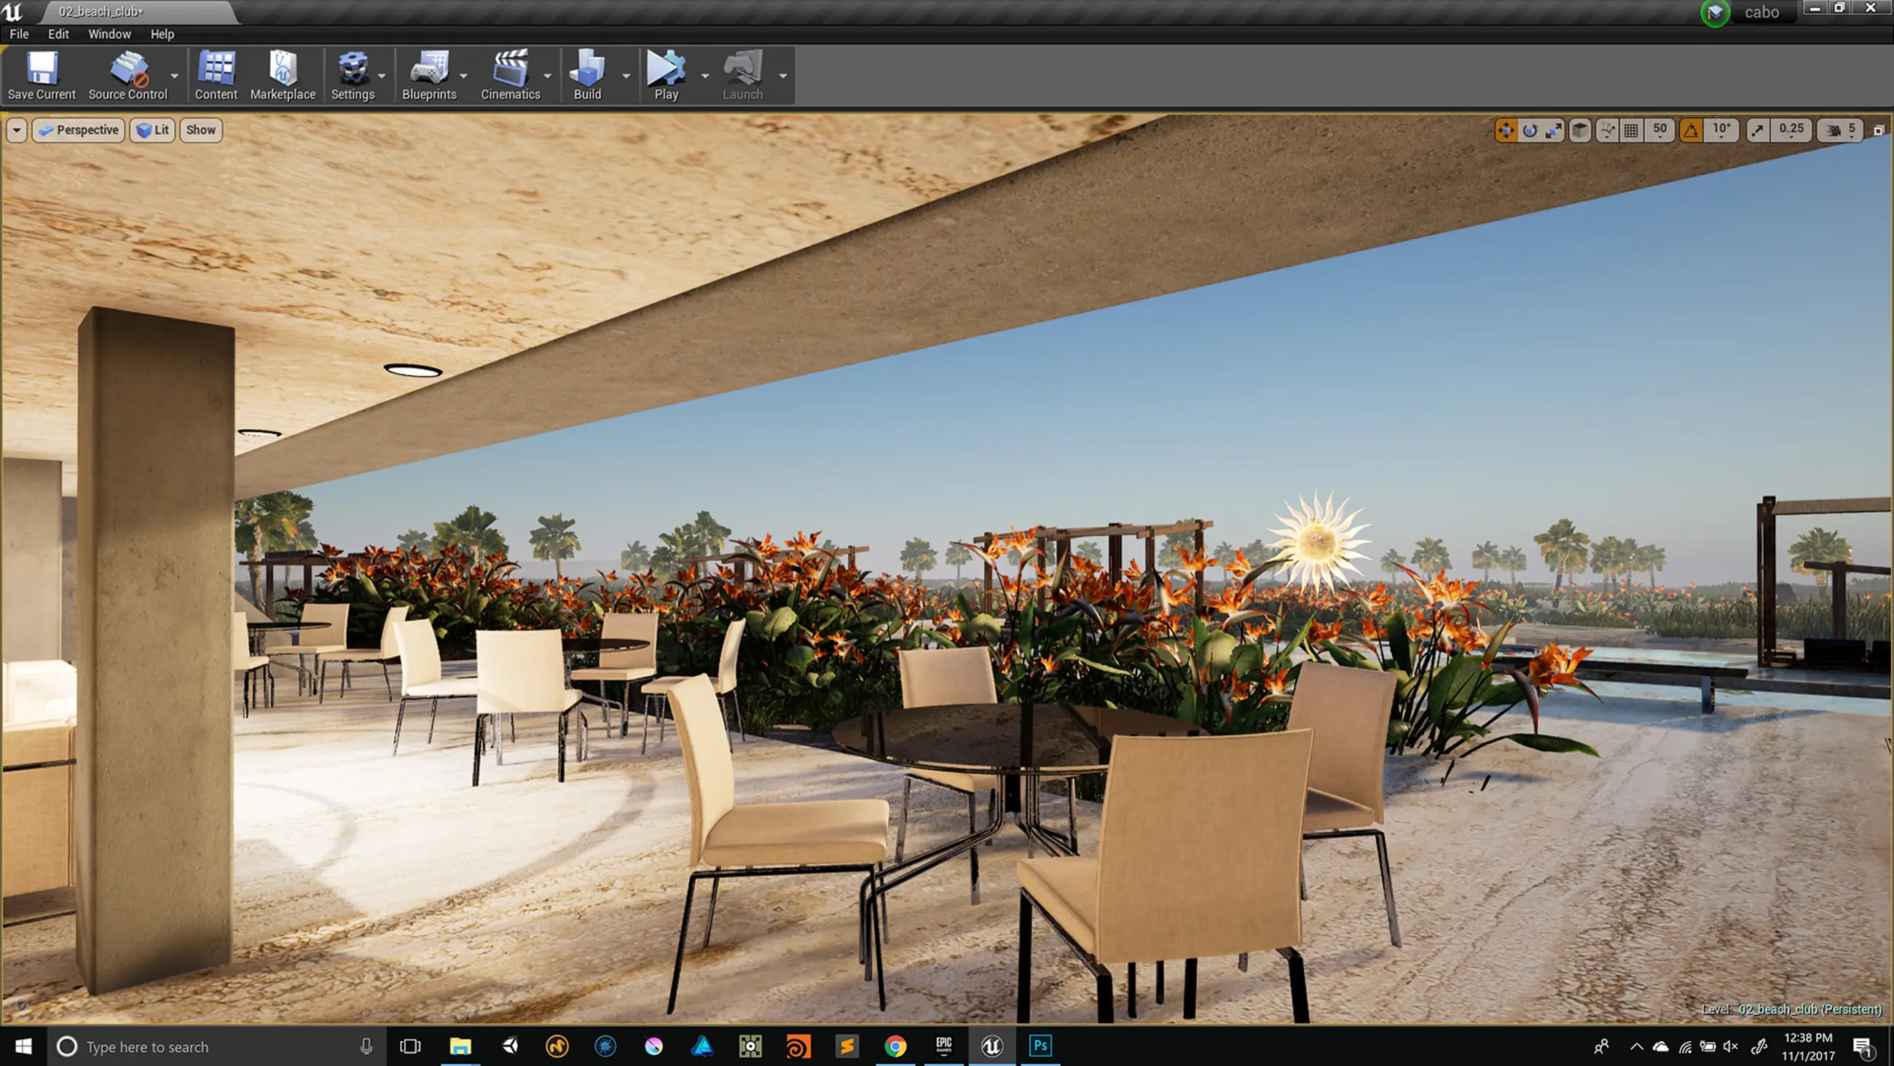Click the Save Current toolbar icon

point(42,75)
